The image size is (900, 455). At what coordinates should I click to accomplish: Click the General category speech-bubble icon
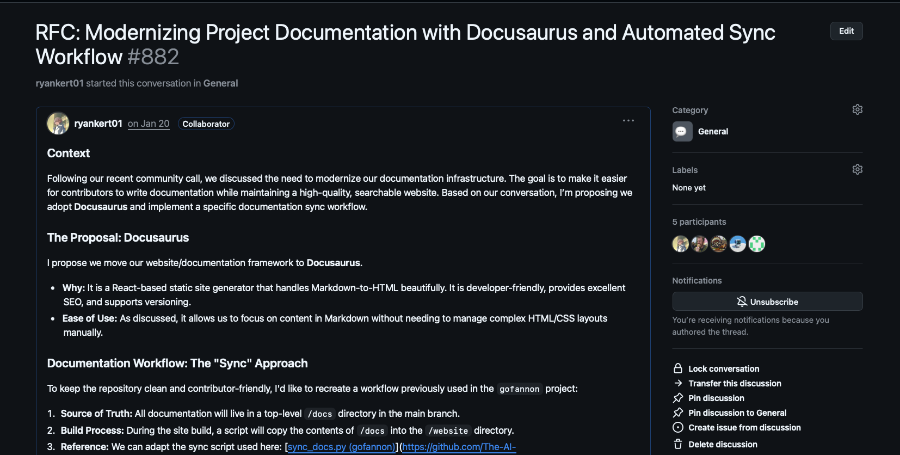point(682,131)
